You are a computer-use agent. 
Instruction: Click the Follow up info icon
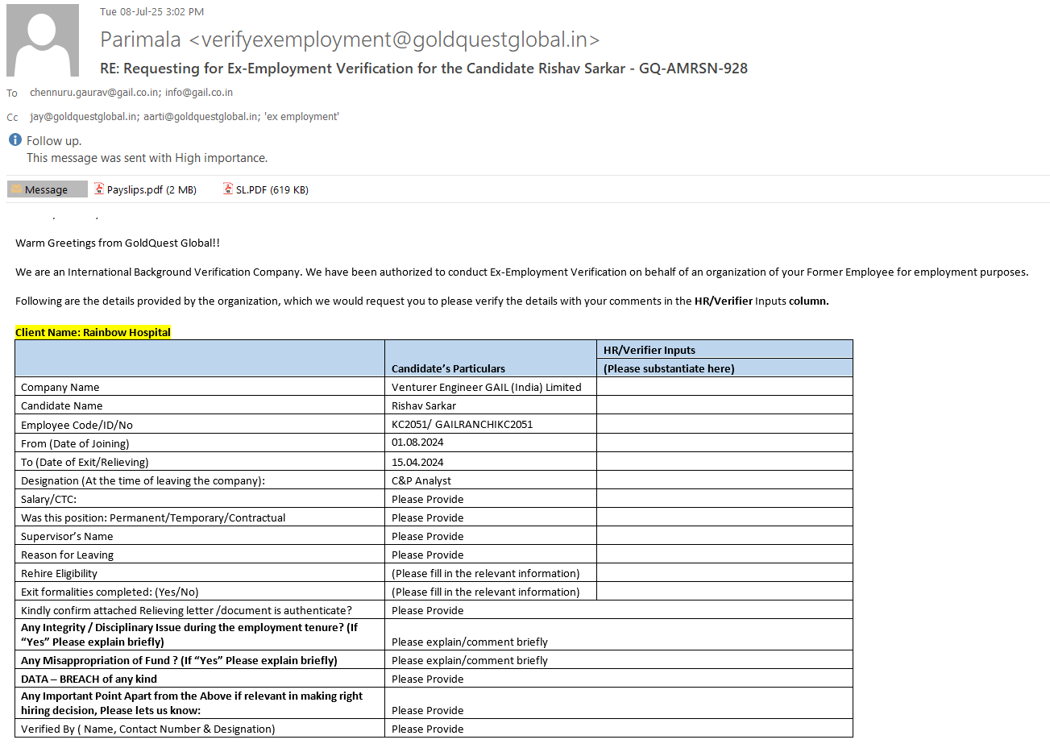coord(15,140)
